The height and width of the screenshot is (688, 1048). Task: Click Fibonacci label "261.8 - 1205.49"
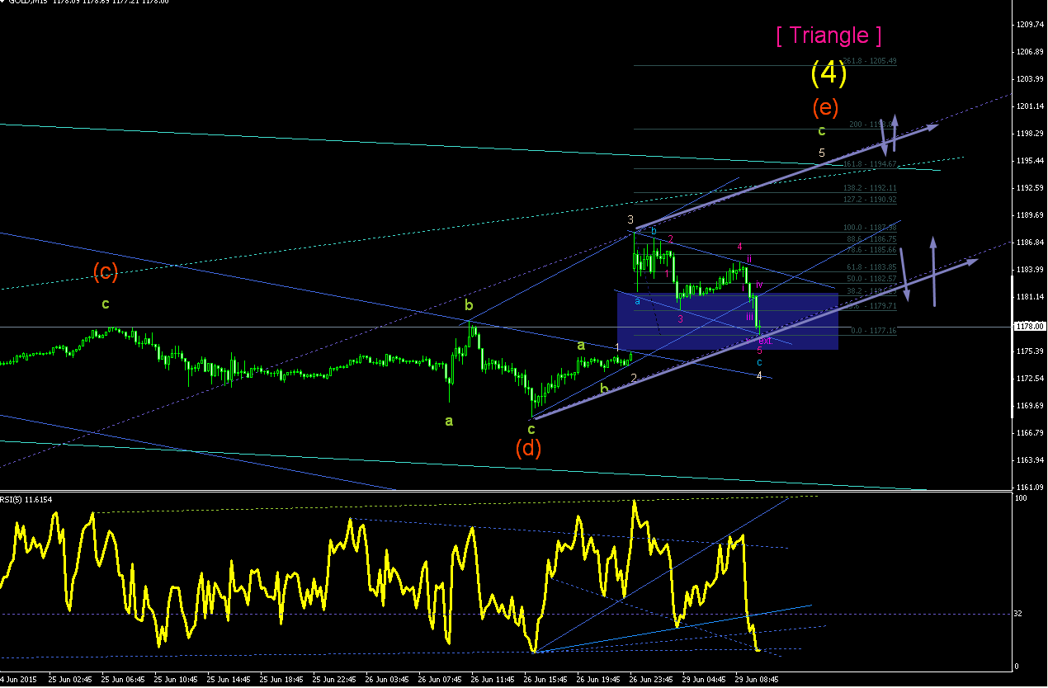point(871,61)
